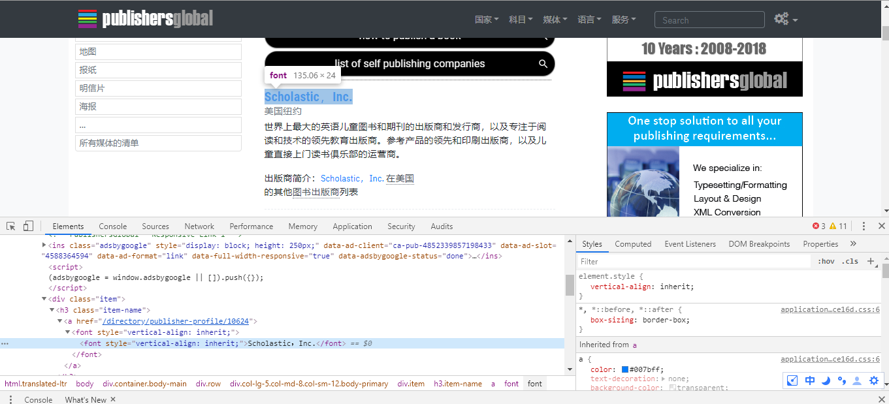Click the red error count icon
This screenshot has width=889, height=404.
point(815,226)
